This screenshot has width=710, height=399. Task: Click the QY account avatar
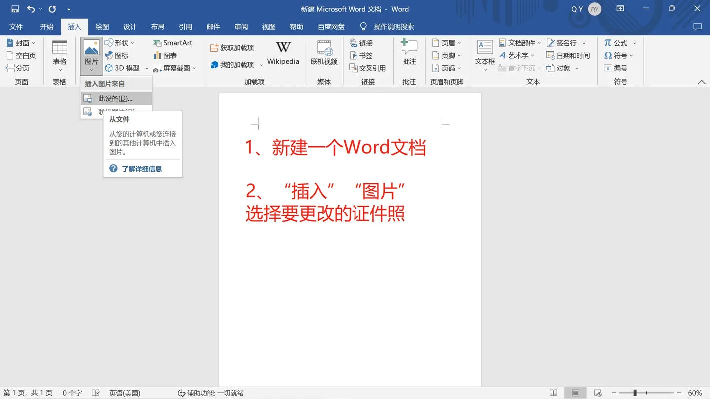[594, 9]
